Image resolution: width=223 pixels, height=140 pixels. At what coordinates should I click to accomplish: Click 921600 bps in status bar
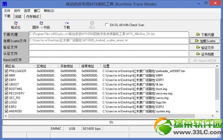(92, 128)
